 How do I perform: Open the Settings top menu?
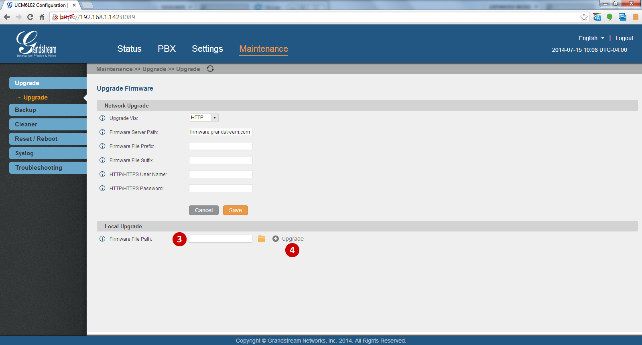207,49
